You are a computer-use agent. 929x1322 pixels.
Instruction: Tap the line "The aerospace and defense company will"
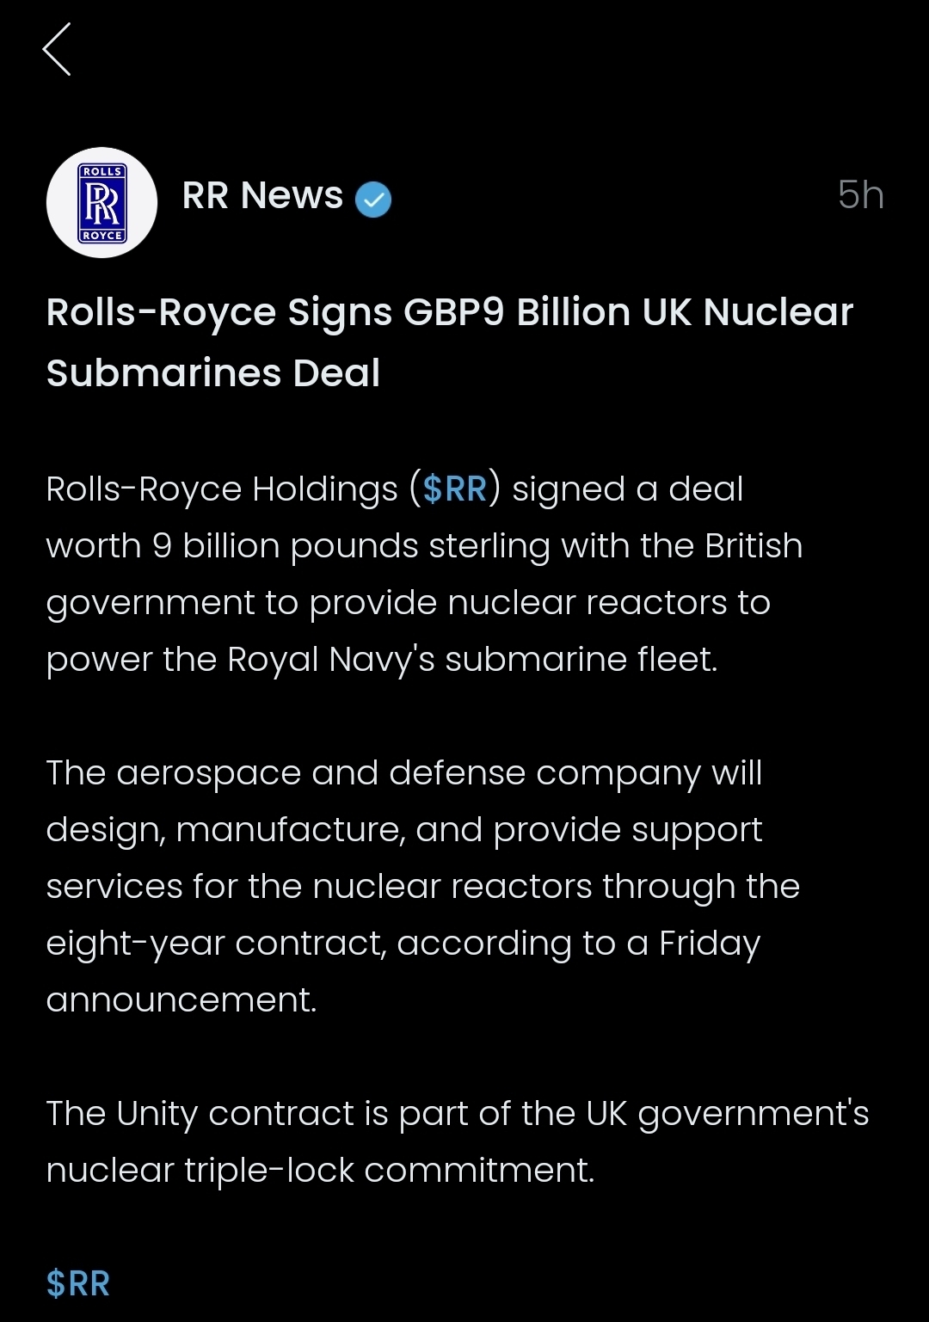pos(404,773)
